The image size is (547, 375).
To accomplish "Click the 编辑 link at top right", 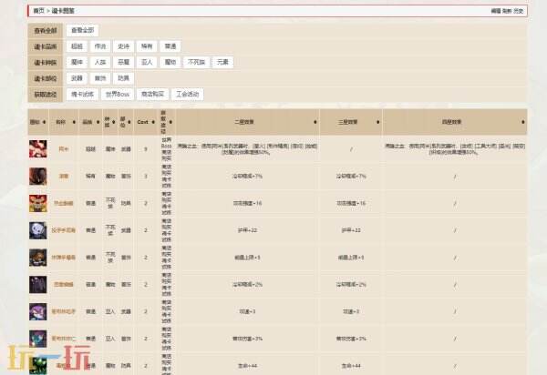I will click(x=496, y=11).
